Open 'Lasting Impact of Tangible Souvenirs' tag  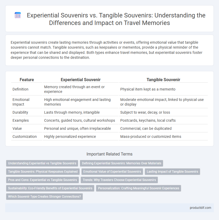coord(172,172)
